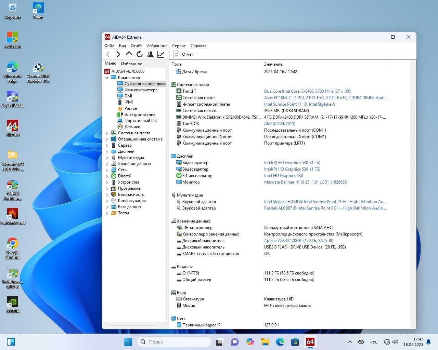Expand the Мультимедиа tree node

point(107,158)
